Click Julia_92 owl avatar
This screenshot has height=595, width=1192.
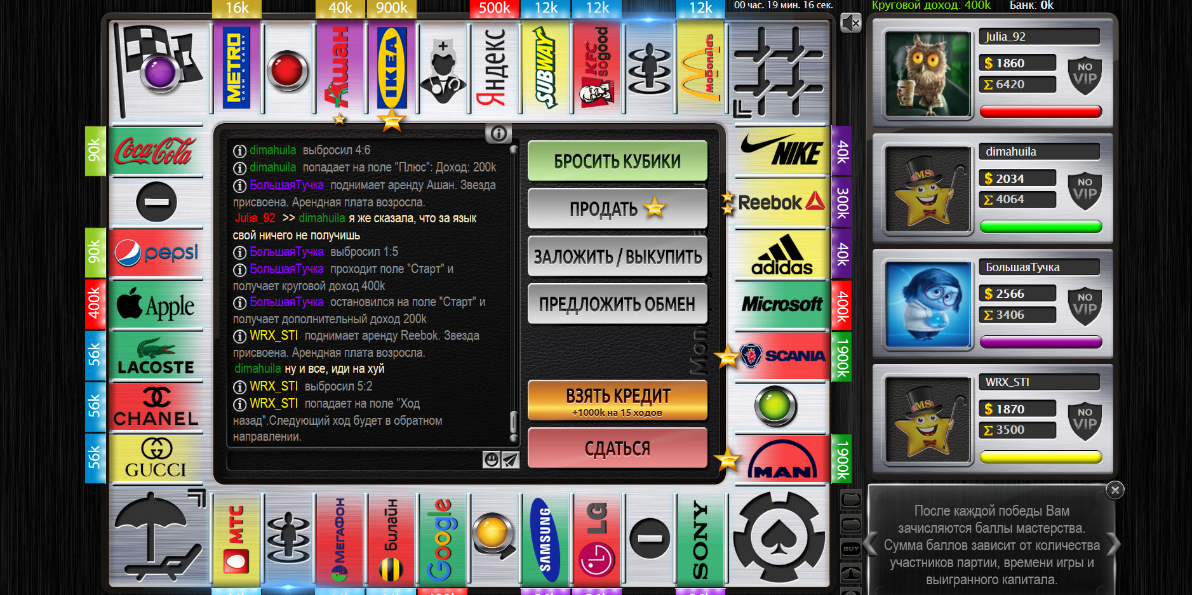pyautogui.click(x=928, y=74)
